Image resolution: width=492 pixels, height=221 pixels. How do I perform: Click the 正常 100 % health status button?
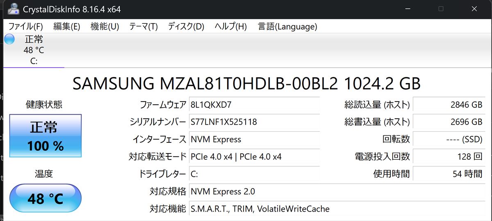(46, 137)
